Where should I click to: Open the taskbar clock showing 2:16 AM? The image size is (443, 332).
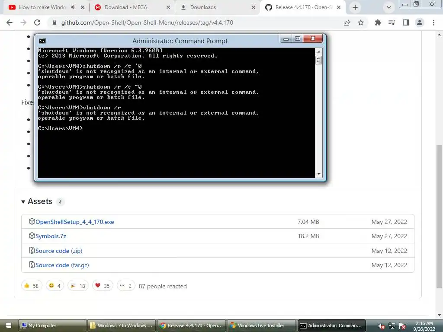(424, 326)
